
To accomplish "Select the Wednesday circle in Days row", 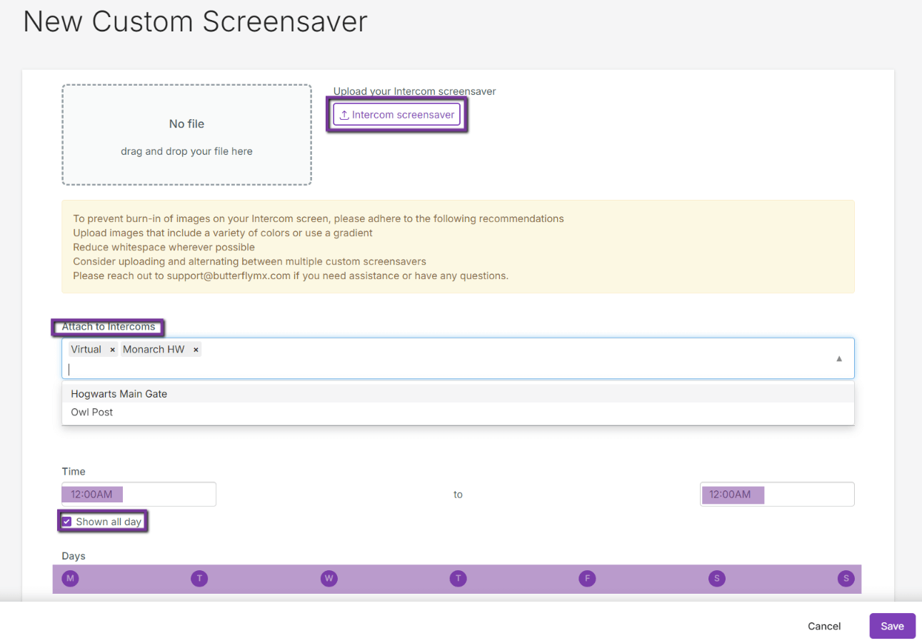I will (329, 579).
